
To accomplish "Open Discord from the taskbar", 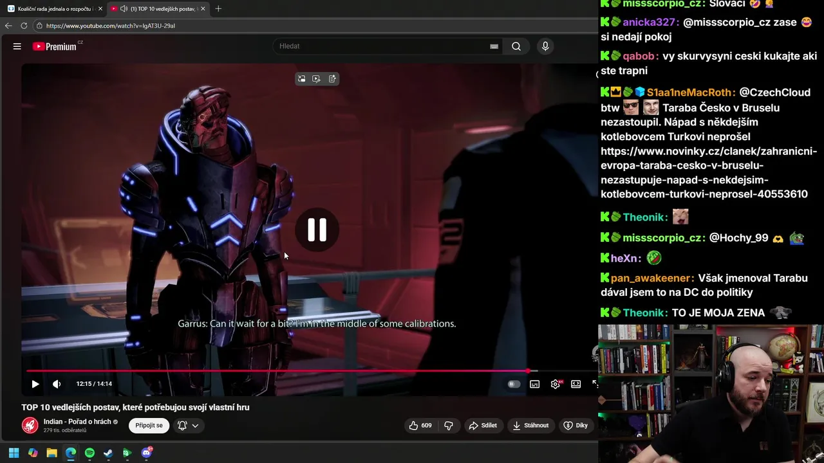I will [x=146, y=453].
